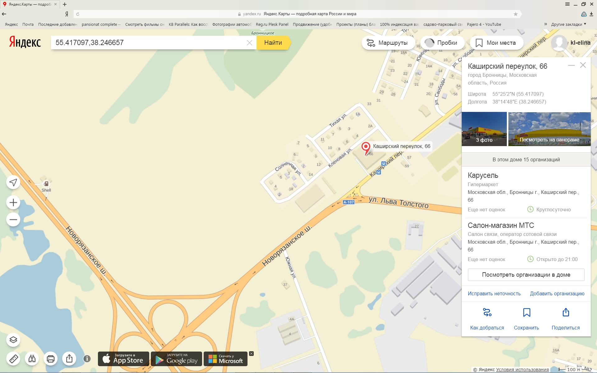Zoom out the map with minus button
This screenshot has width=597, height=373.
13,220
